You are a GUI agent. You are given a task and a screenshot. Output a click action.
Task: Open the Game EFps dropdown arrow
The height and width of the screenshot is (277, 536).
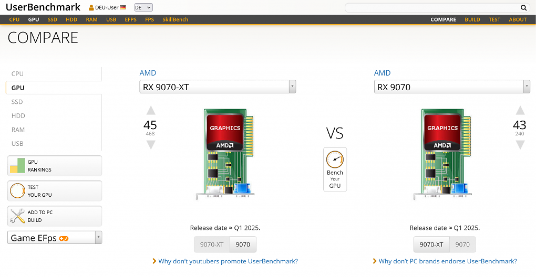point(98,238)
